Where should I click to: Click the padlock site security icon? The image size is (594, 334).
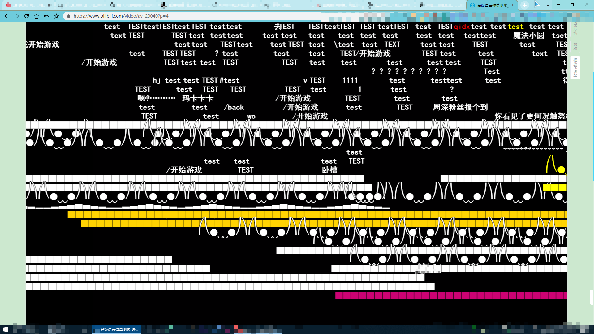69,16
